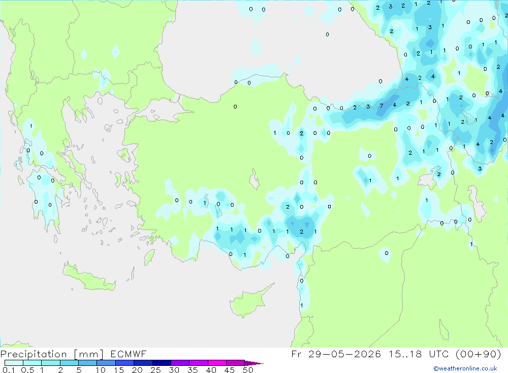Click the 40–45 mm magenta swatch
Viewport: 508px width, 373px height.
point(217,363)
